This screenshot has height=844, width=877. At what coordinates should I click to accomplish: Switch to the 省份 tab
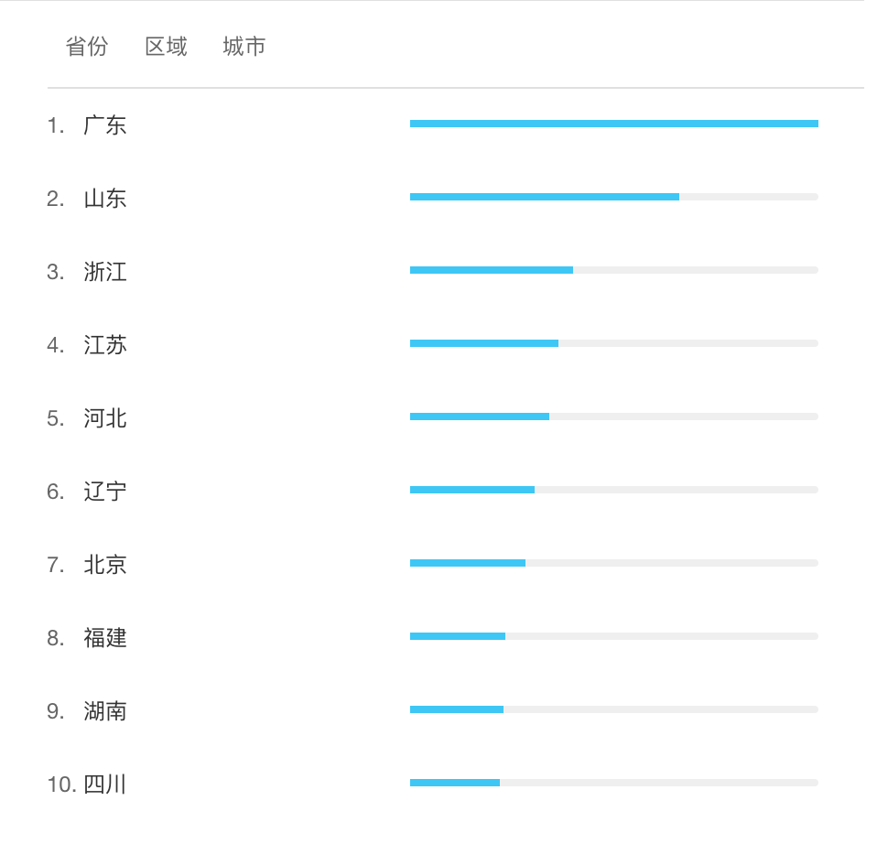87,47
